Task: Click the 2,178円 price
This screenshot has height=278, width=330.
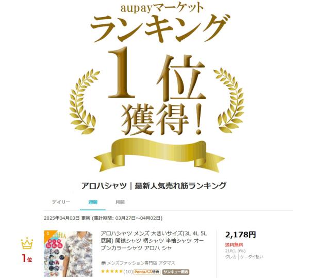Action: 241,235
